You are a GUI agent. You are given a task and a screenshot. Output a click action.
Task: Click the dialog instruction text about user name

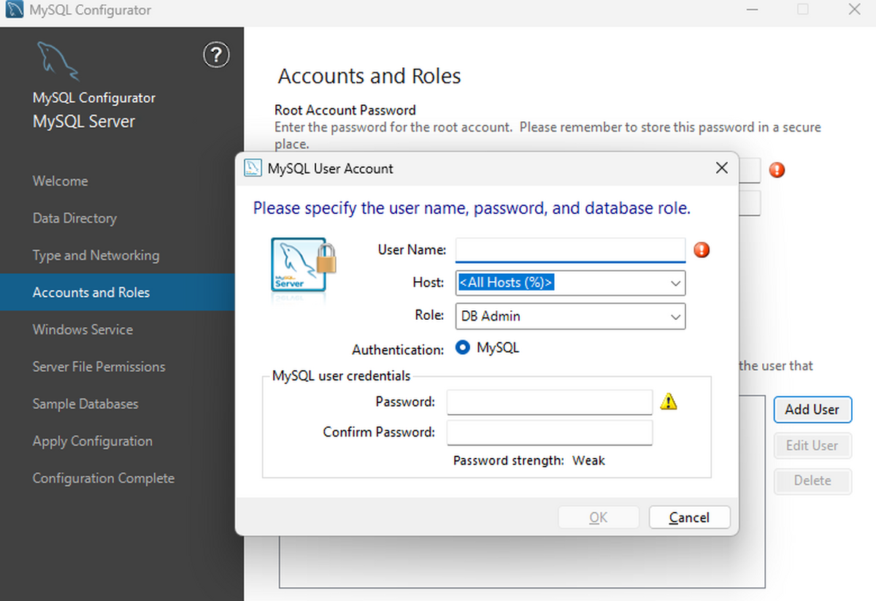point(472,208)
